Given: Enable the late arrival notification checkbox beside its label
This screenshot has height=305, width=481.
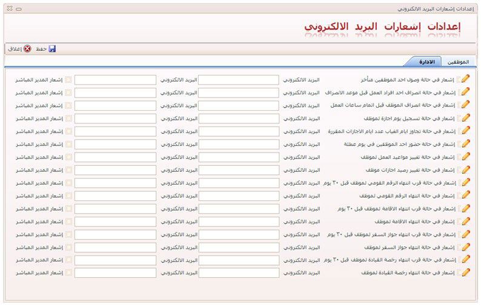Looking at the screenshot, I should (x=459, y=80).
